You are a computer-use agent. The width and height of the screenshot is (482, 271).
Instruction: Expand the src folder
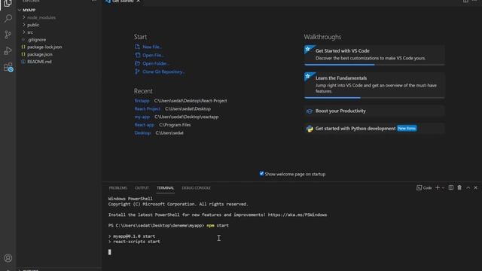(30, 32)
